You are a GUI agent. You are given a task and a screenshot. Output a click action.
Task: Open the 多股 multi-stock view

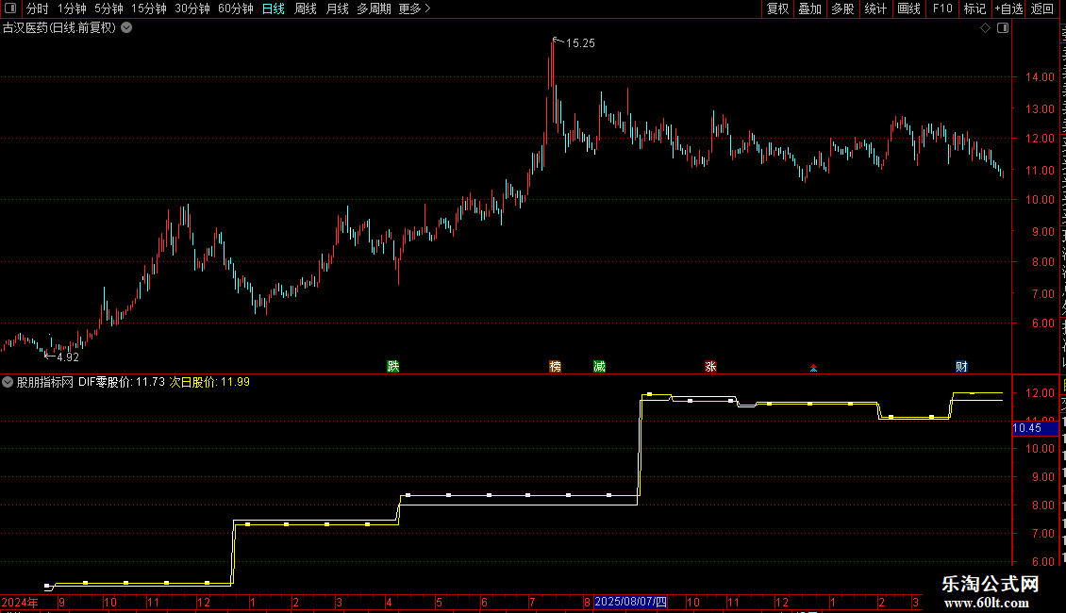(842, 8)
